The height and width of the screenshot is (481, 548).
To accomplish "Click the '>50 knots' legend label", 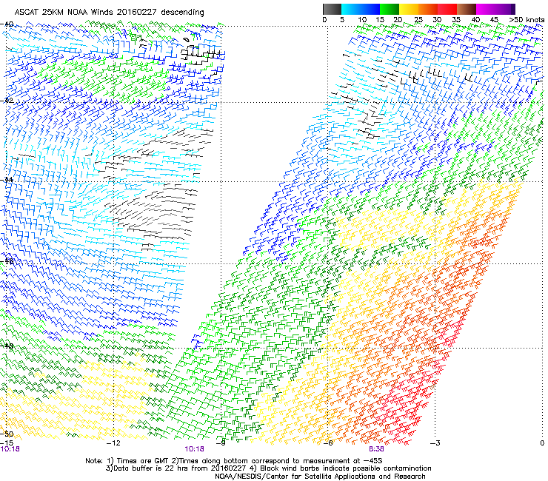I will pyautogui.click(x=527, y=20).
